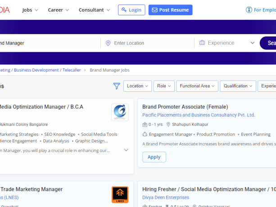Screen dimensions: 276x207
Task: Click the Event Planning skill tag
Action: pos(256,135)
